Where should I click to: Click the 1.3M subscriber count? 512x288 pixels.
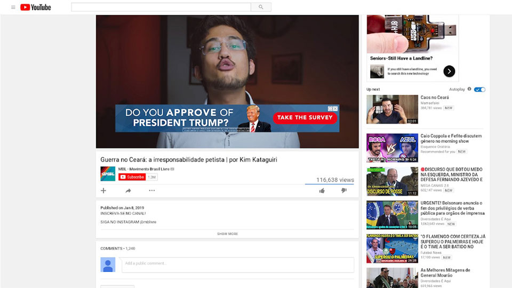pyautogui.click(x=151, y=177)
